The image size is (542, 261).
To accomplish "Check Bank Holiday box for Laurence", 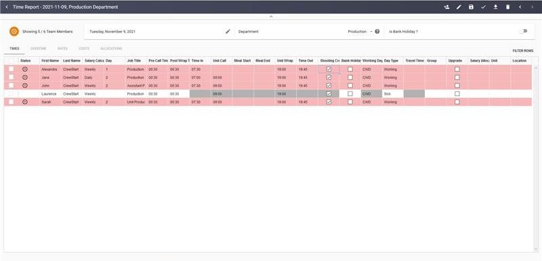I will tap(350, 94).
